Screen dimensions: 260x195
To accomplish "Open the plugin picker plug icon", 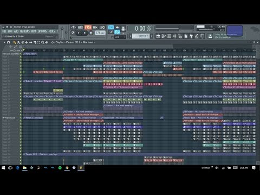I will (191, 36).
